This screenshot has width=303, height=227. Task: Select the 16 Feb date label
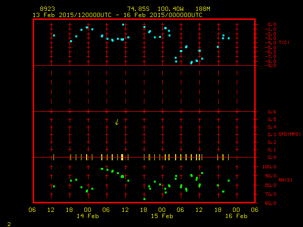pos(236,216)
